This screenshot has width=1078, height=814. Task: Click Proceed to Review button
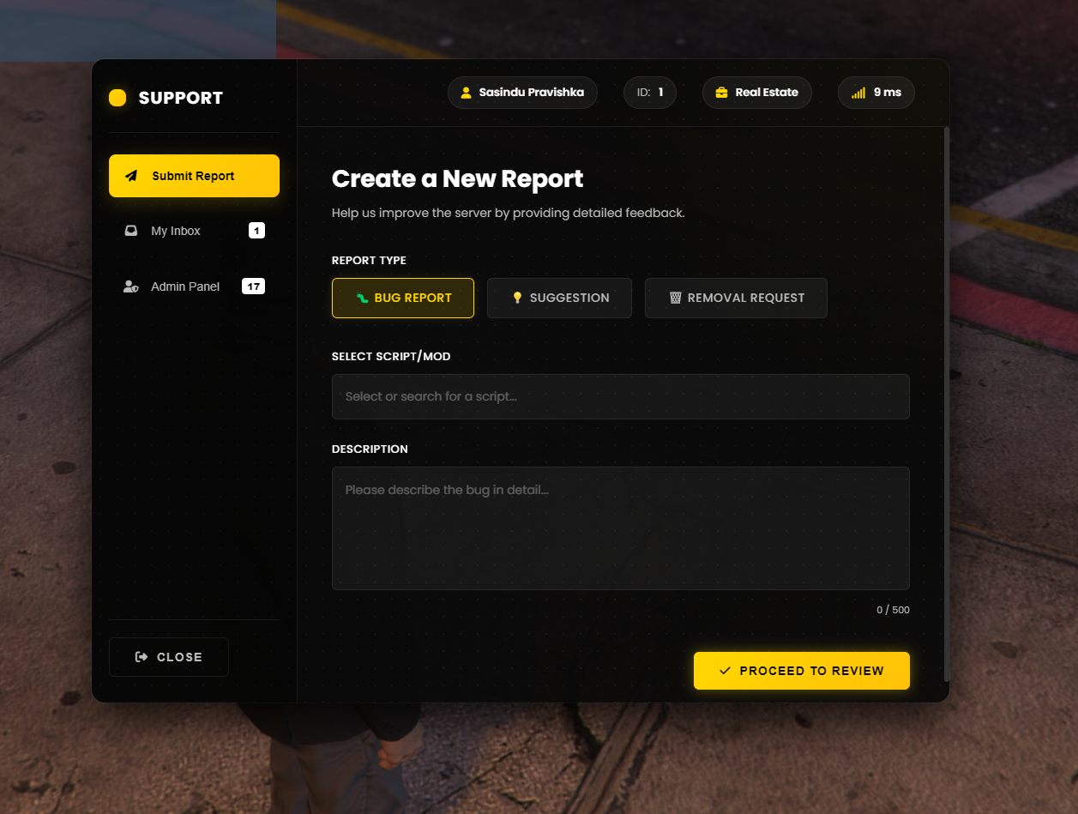click(x=802, y=671)
